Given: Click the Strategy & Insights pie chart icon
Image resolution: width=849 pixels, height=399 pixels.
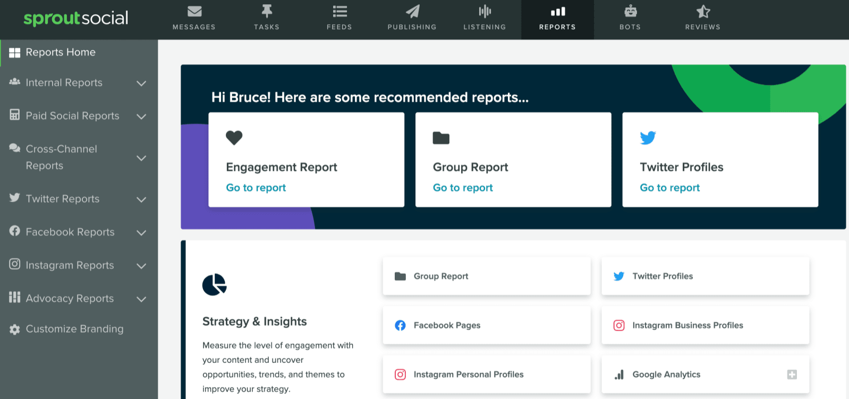Looking at the screenshot, I should coord(215,285).
